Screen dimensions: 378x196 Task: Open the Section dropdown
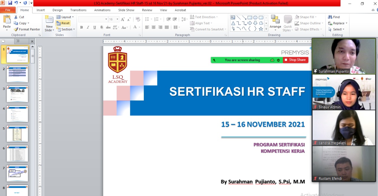(65, 29)
